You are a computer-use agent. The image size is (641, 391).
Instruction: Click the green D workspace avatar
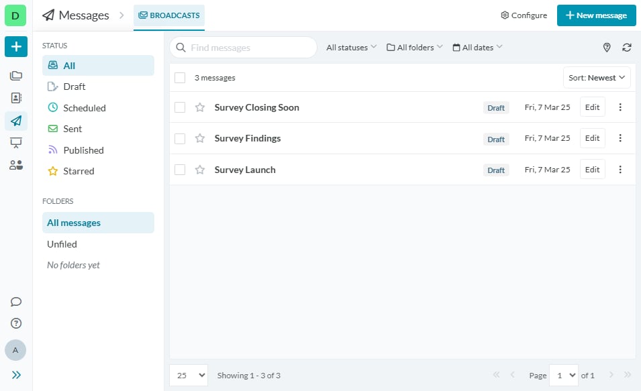click(15, 15)
